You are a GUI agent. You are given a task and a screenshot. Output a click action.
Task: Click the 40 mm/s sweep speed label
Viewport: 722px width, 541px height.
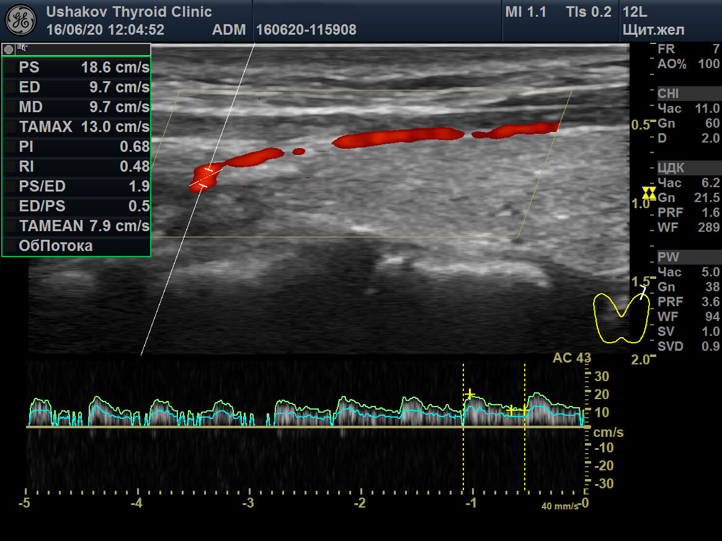(559, 506)
